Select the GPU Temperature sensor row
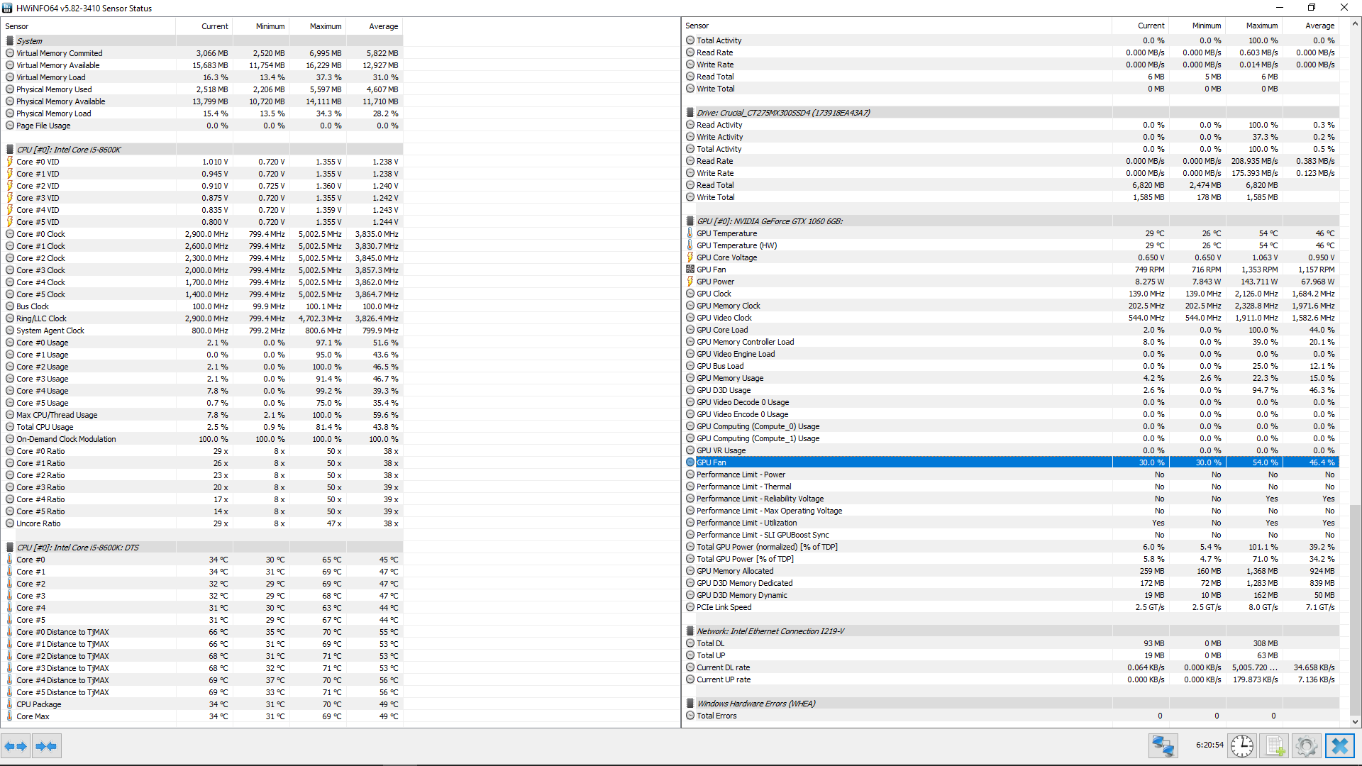 click(x=726, y=233)
